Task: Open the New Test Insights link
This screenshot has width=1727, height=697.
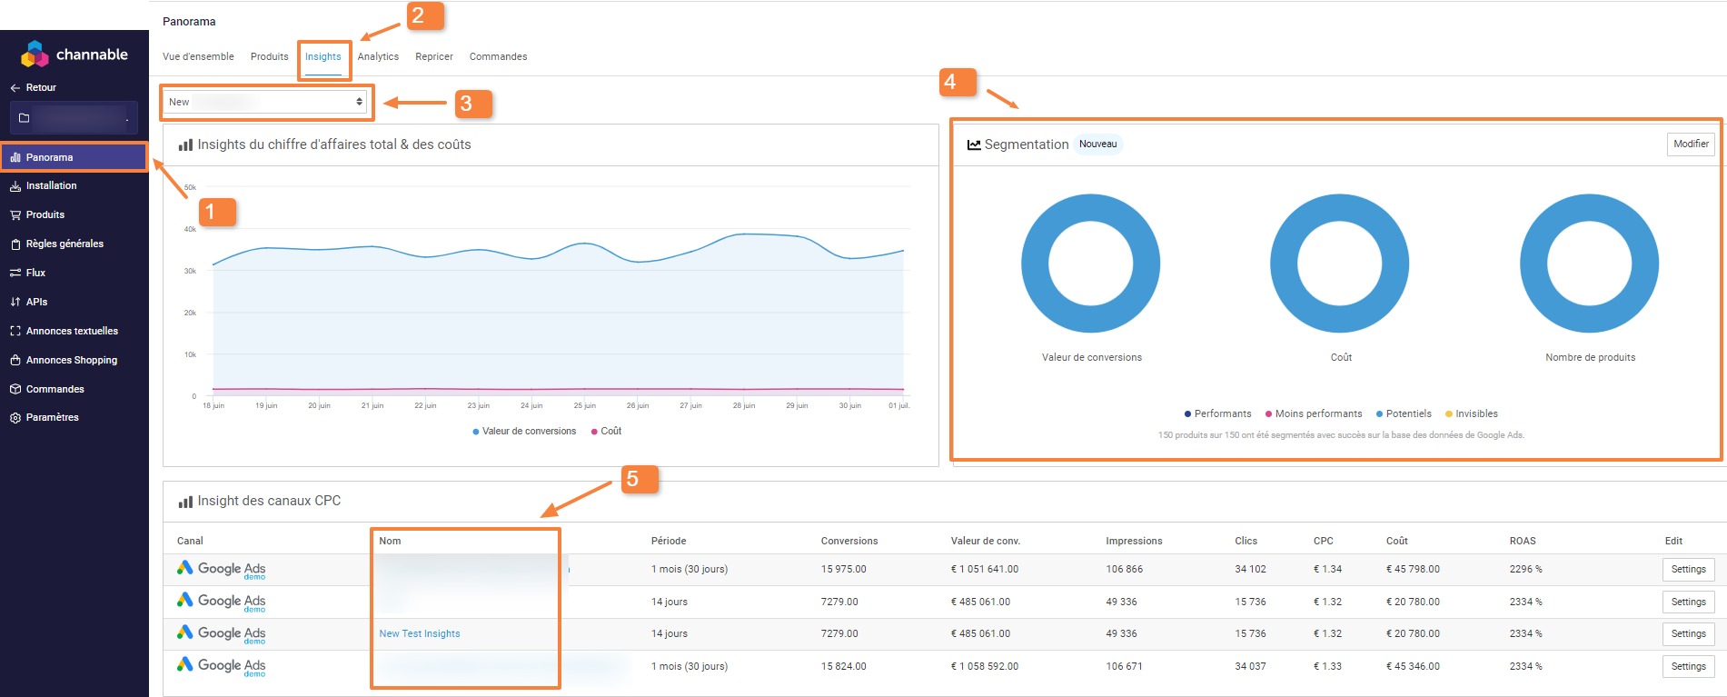Action: [420, 633]
